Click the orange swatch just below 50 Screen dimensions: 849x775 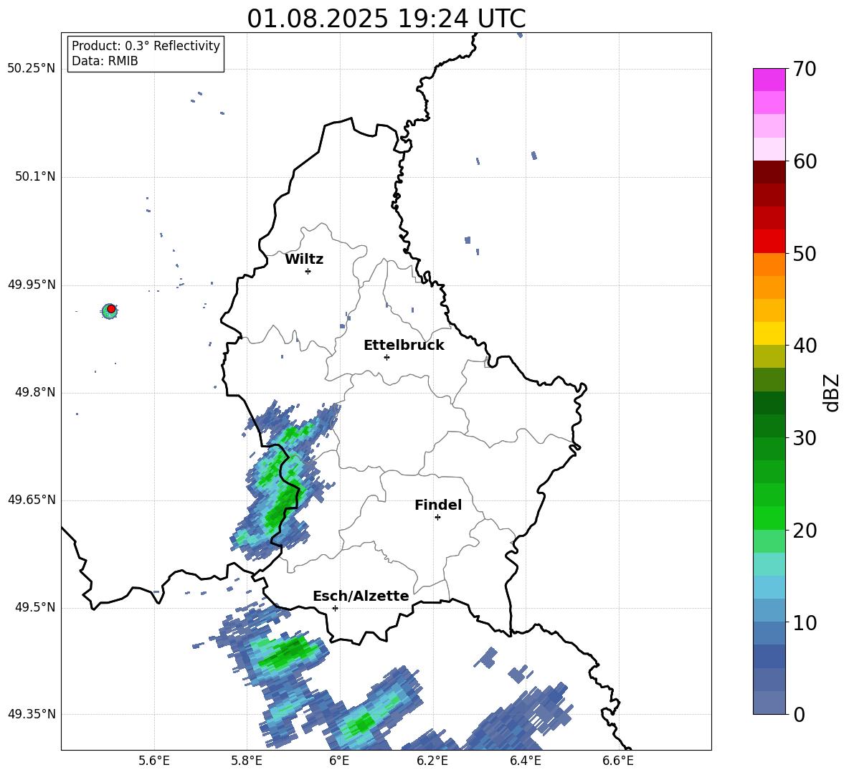tap(769, 265)
